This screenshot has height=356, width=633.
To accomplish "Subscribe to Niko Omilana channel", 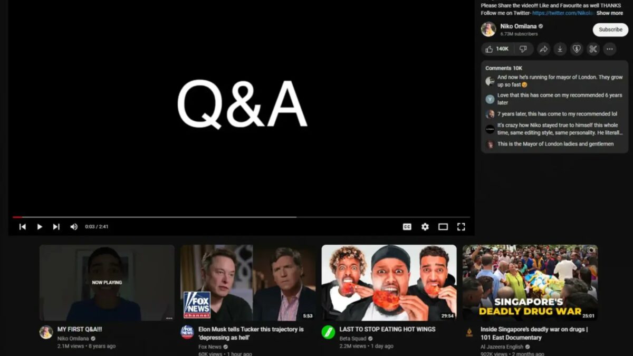I will pyautogui.click(x=610, y=30).
